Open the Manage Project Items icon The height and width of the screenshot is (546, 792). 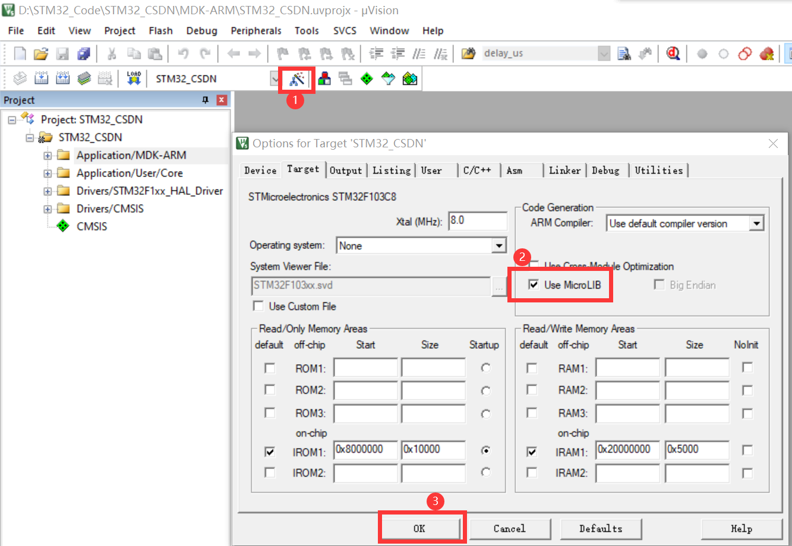324,78
